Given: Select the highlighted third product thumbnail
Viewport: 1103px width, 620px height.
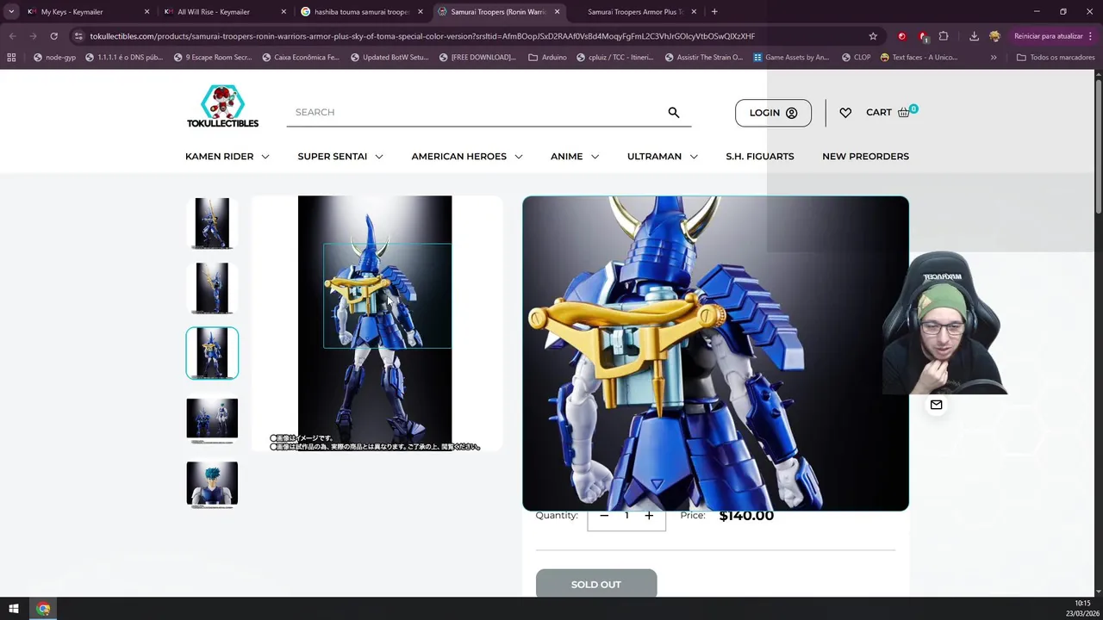Looking at the screenshot, I should click(212, 353).
